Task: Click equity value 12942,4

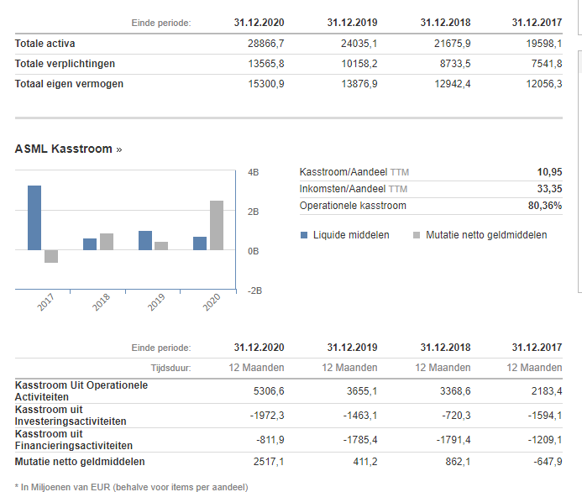Action: click(x=453, y=84)
